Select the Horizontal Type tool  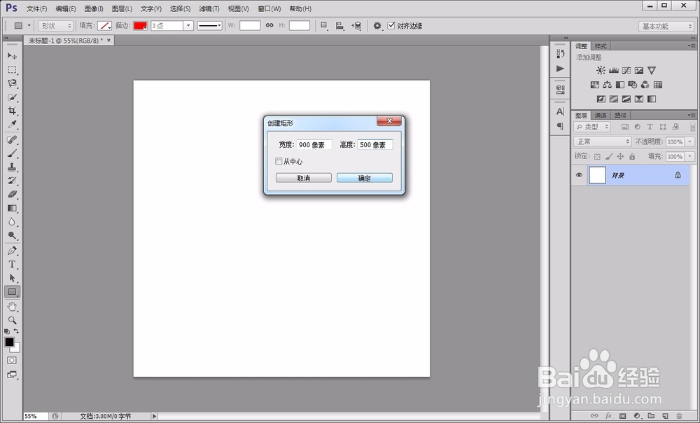(x=11, y=264)
